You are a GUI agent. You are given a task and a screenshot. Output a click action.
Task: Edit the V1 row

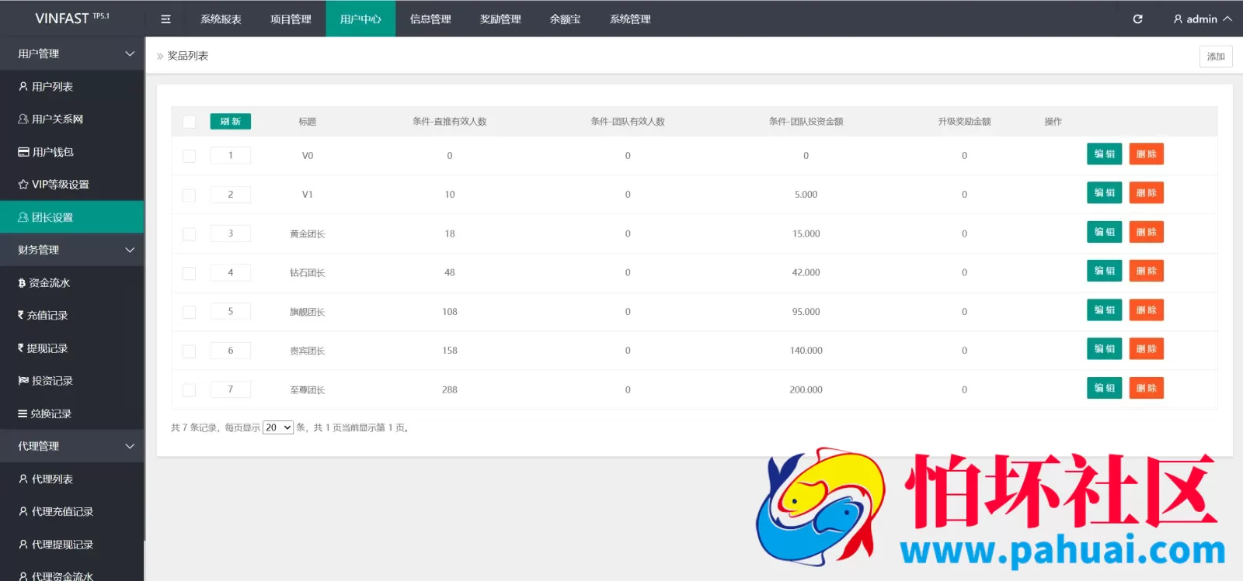(x=1104, y=193)
